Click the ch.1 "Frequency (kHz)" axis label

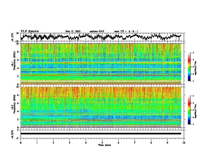(x=14, y=60)
